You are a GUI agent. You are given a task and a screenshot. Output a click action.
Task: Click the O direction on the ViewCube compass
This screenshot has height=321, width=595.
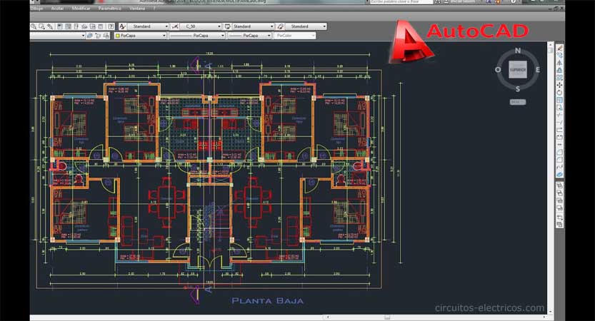click(498, 70)
